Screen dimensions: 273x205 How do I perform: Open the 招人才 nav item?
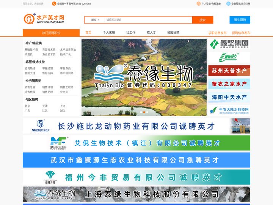(151, 33)
